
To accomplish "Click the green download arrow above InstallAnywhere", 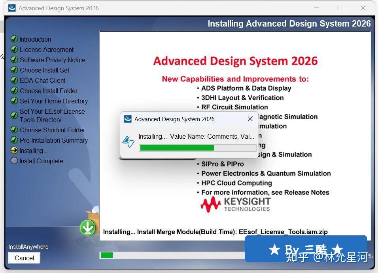I will pos(88,227).
